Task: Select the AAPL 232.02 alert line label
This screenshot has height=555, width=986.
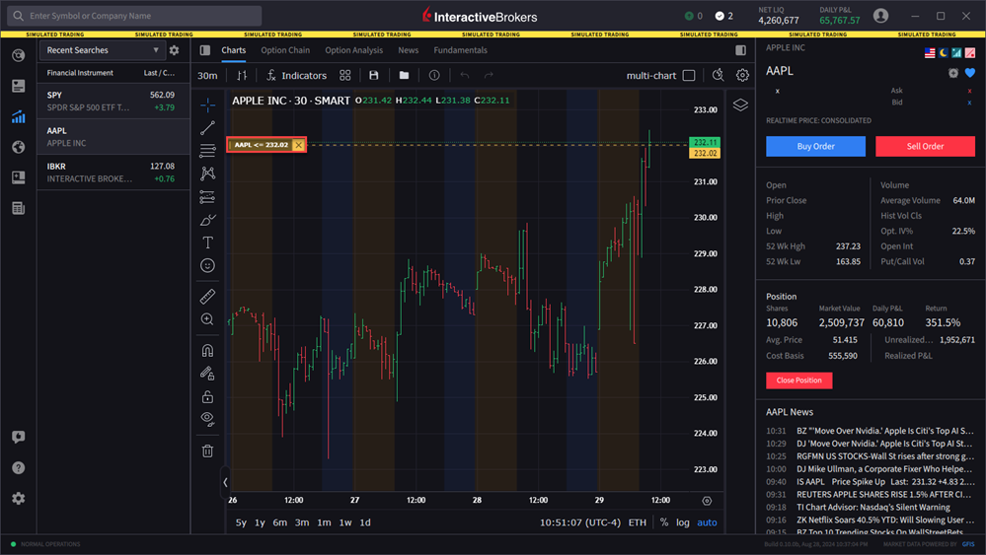Action: coord(261,145)
